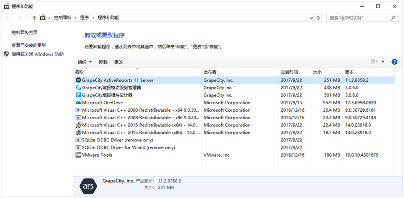Image resolution: width=404 pixels, height=198 pixels.
Task: Click the VMware Tools program icon
Action: 78,155
